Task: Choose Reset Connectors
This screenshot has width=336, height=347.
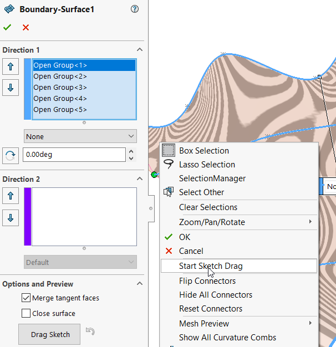Action: [239, 309]
